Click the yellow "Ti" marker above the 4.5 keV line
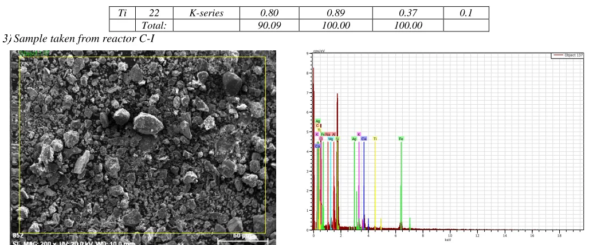Screen dimensions: 589x245 [375, 139]
